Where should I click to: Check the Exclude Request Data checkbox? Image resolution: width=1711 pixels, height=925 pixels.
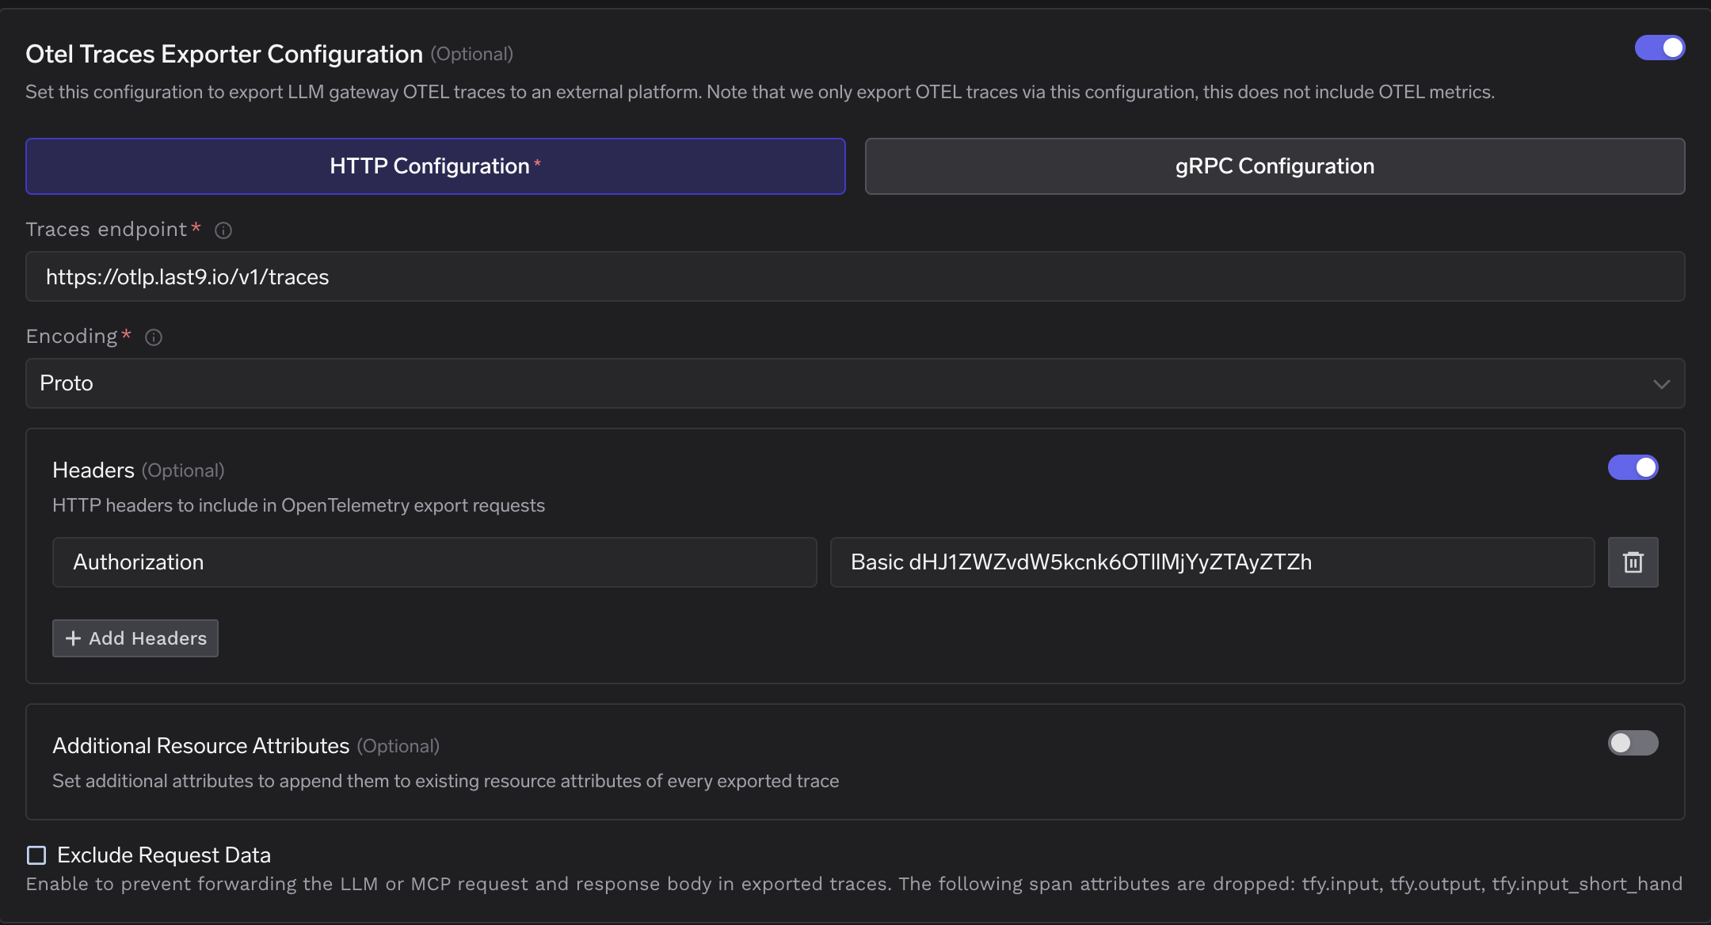[35, 855]
